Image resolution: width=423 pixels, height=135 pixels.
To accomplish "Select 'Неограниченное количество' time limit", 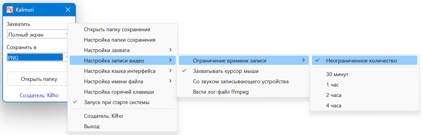I will 361,61.
